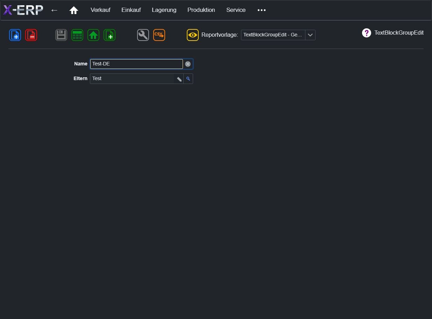Open the Verkauf menu
Image resolution: width=432 pixels, height=319 pixels.
(100, 10)
